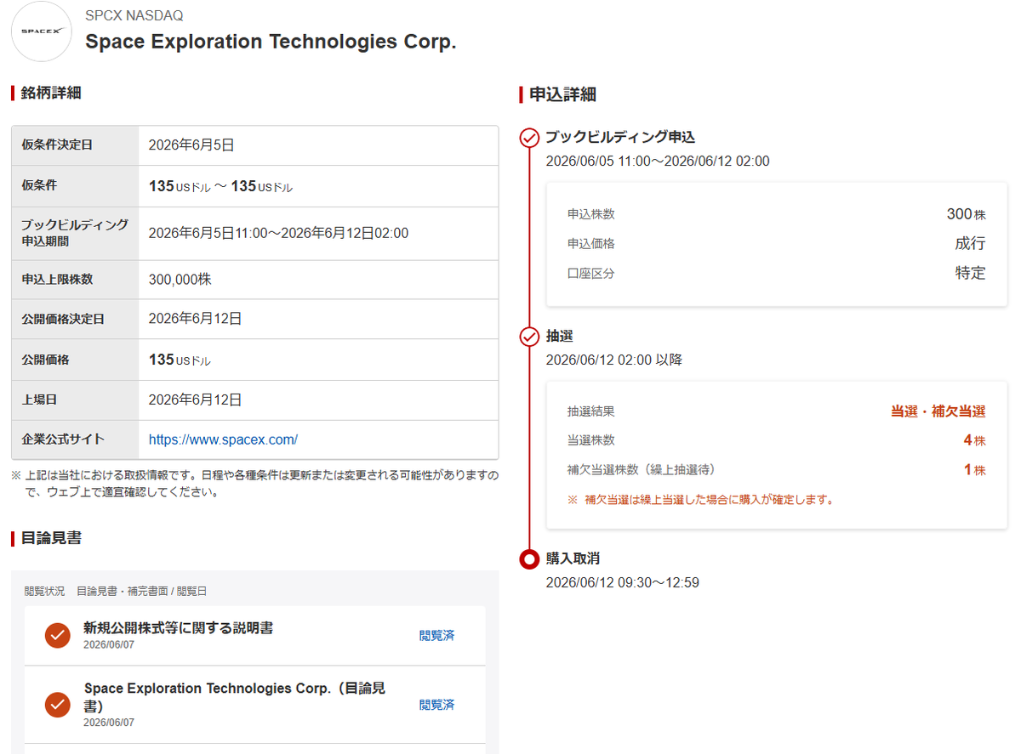Click the 特定 account type value
This screenshot has width=1021, height=754.
(970, 274)
